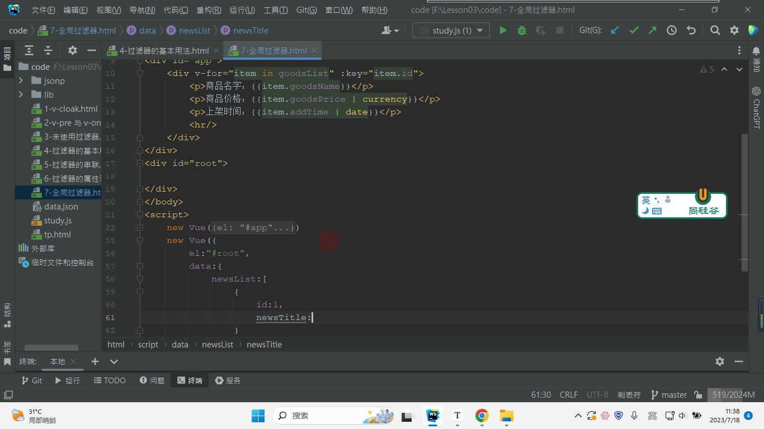Switch to the 4-过滤器的基本用法.html tab
This screenshot has height=429, width=764.
pos(158,50)
